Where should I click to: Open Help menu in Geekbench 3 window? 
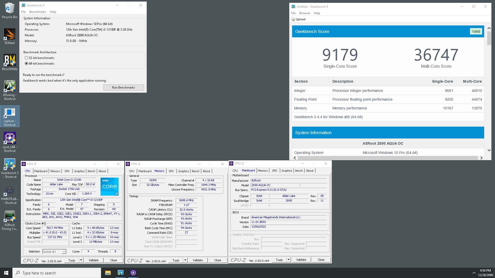53,12
